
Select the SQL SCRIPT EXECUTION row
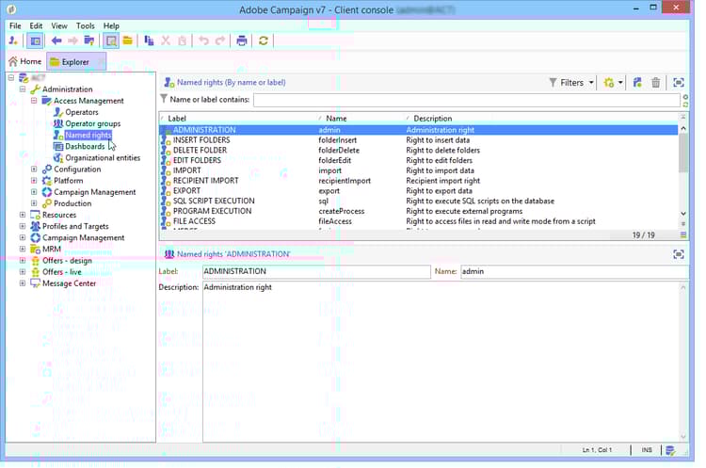tap(213, 201)
